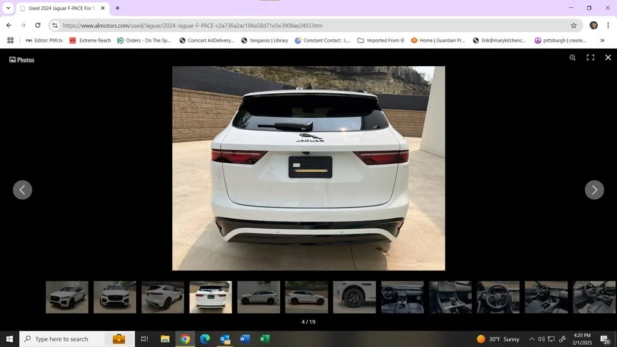Select first thumbnail of front angled car

pos(67,297)
